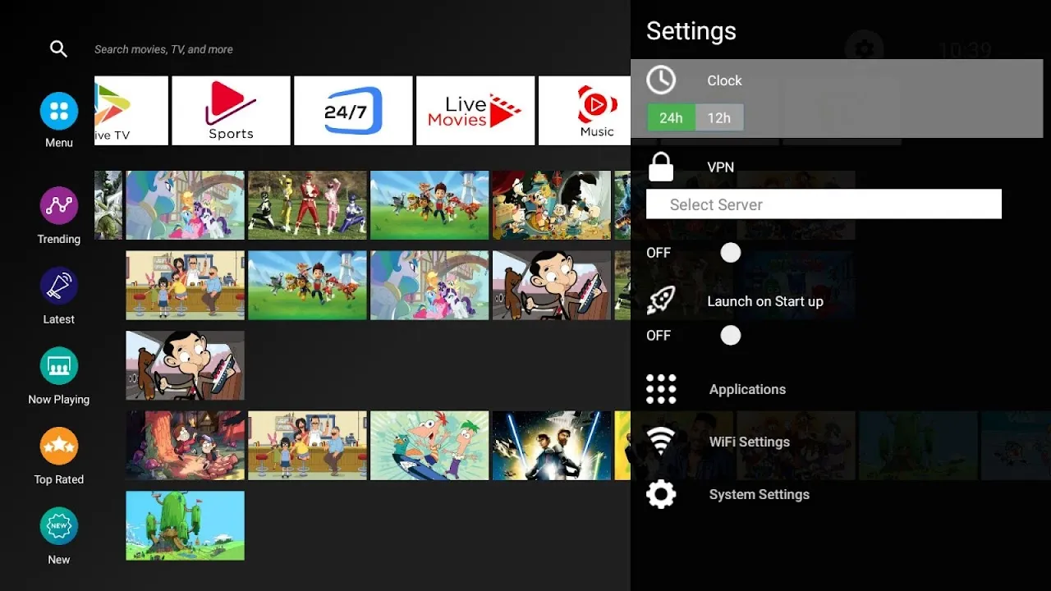1051x591 pixels.
Task: Open the My Little Pony thumbnail in first row
Action: [185, 205]
